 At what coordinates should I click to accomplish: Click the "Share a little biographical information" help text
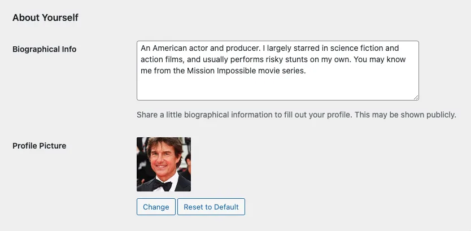pyautogui.click(x=296, y=115)
